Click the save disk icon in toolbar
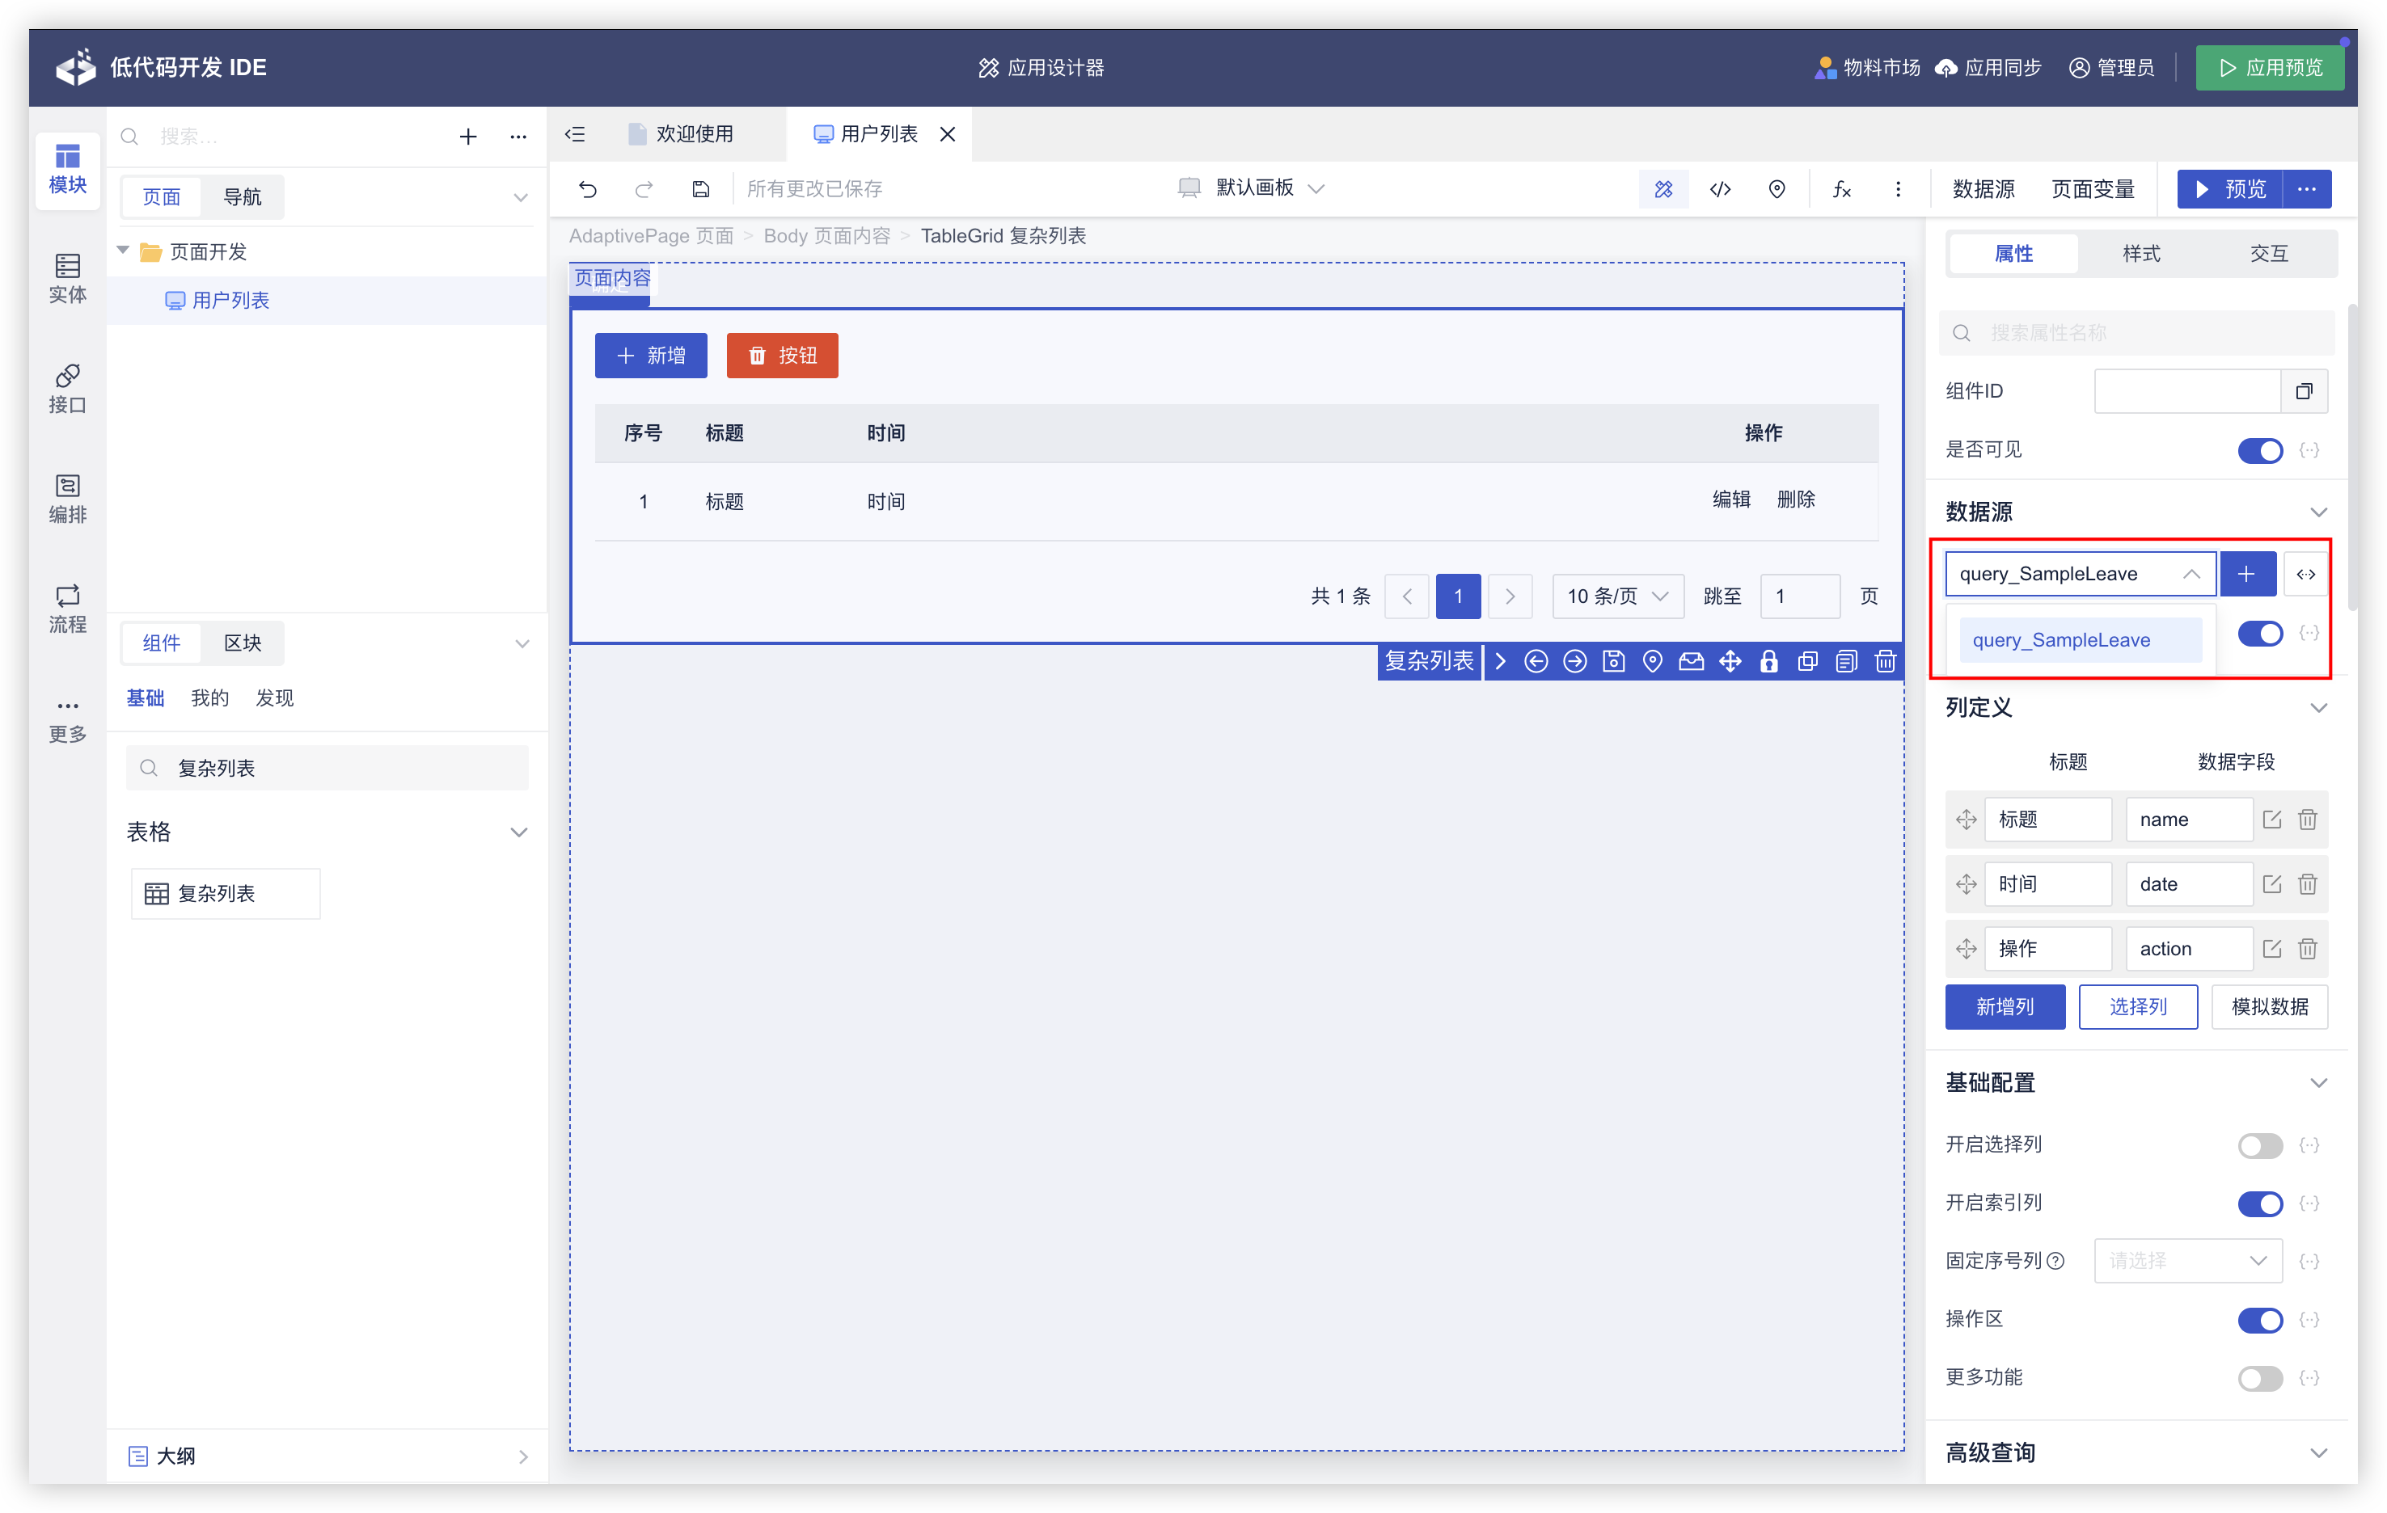2387x1513 pixels. pyautogui.click(x=701, y=188)
